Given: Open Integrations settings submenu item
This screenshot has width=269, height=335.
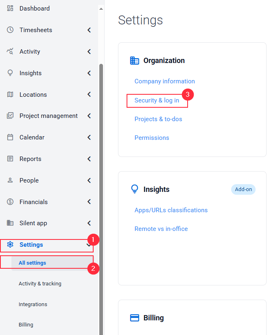Looking at the screenshot, I should 33,304.
